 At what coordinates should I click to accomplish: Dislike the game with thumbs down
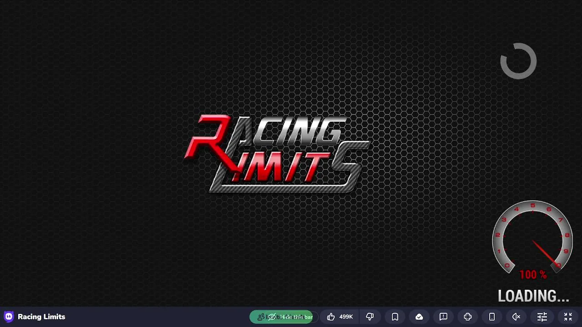click(x=370, y=317)
